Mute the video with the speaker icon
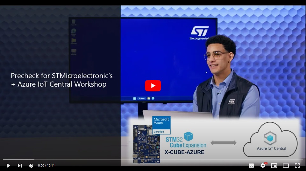The image size is (306, 171). (x=31, y=166)
